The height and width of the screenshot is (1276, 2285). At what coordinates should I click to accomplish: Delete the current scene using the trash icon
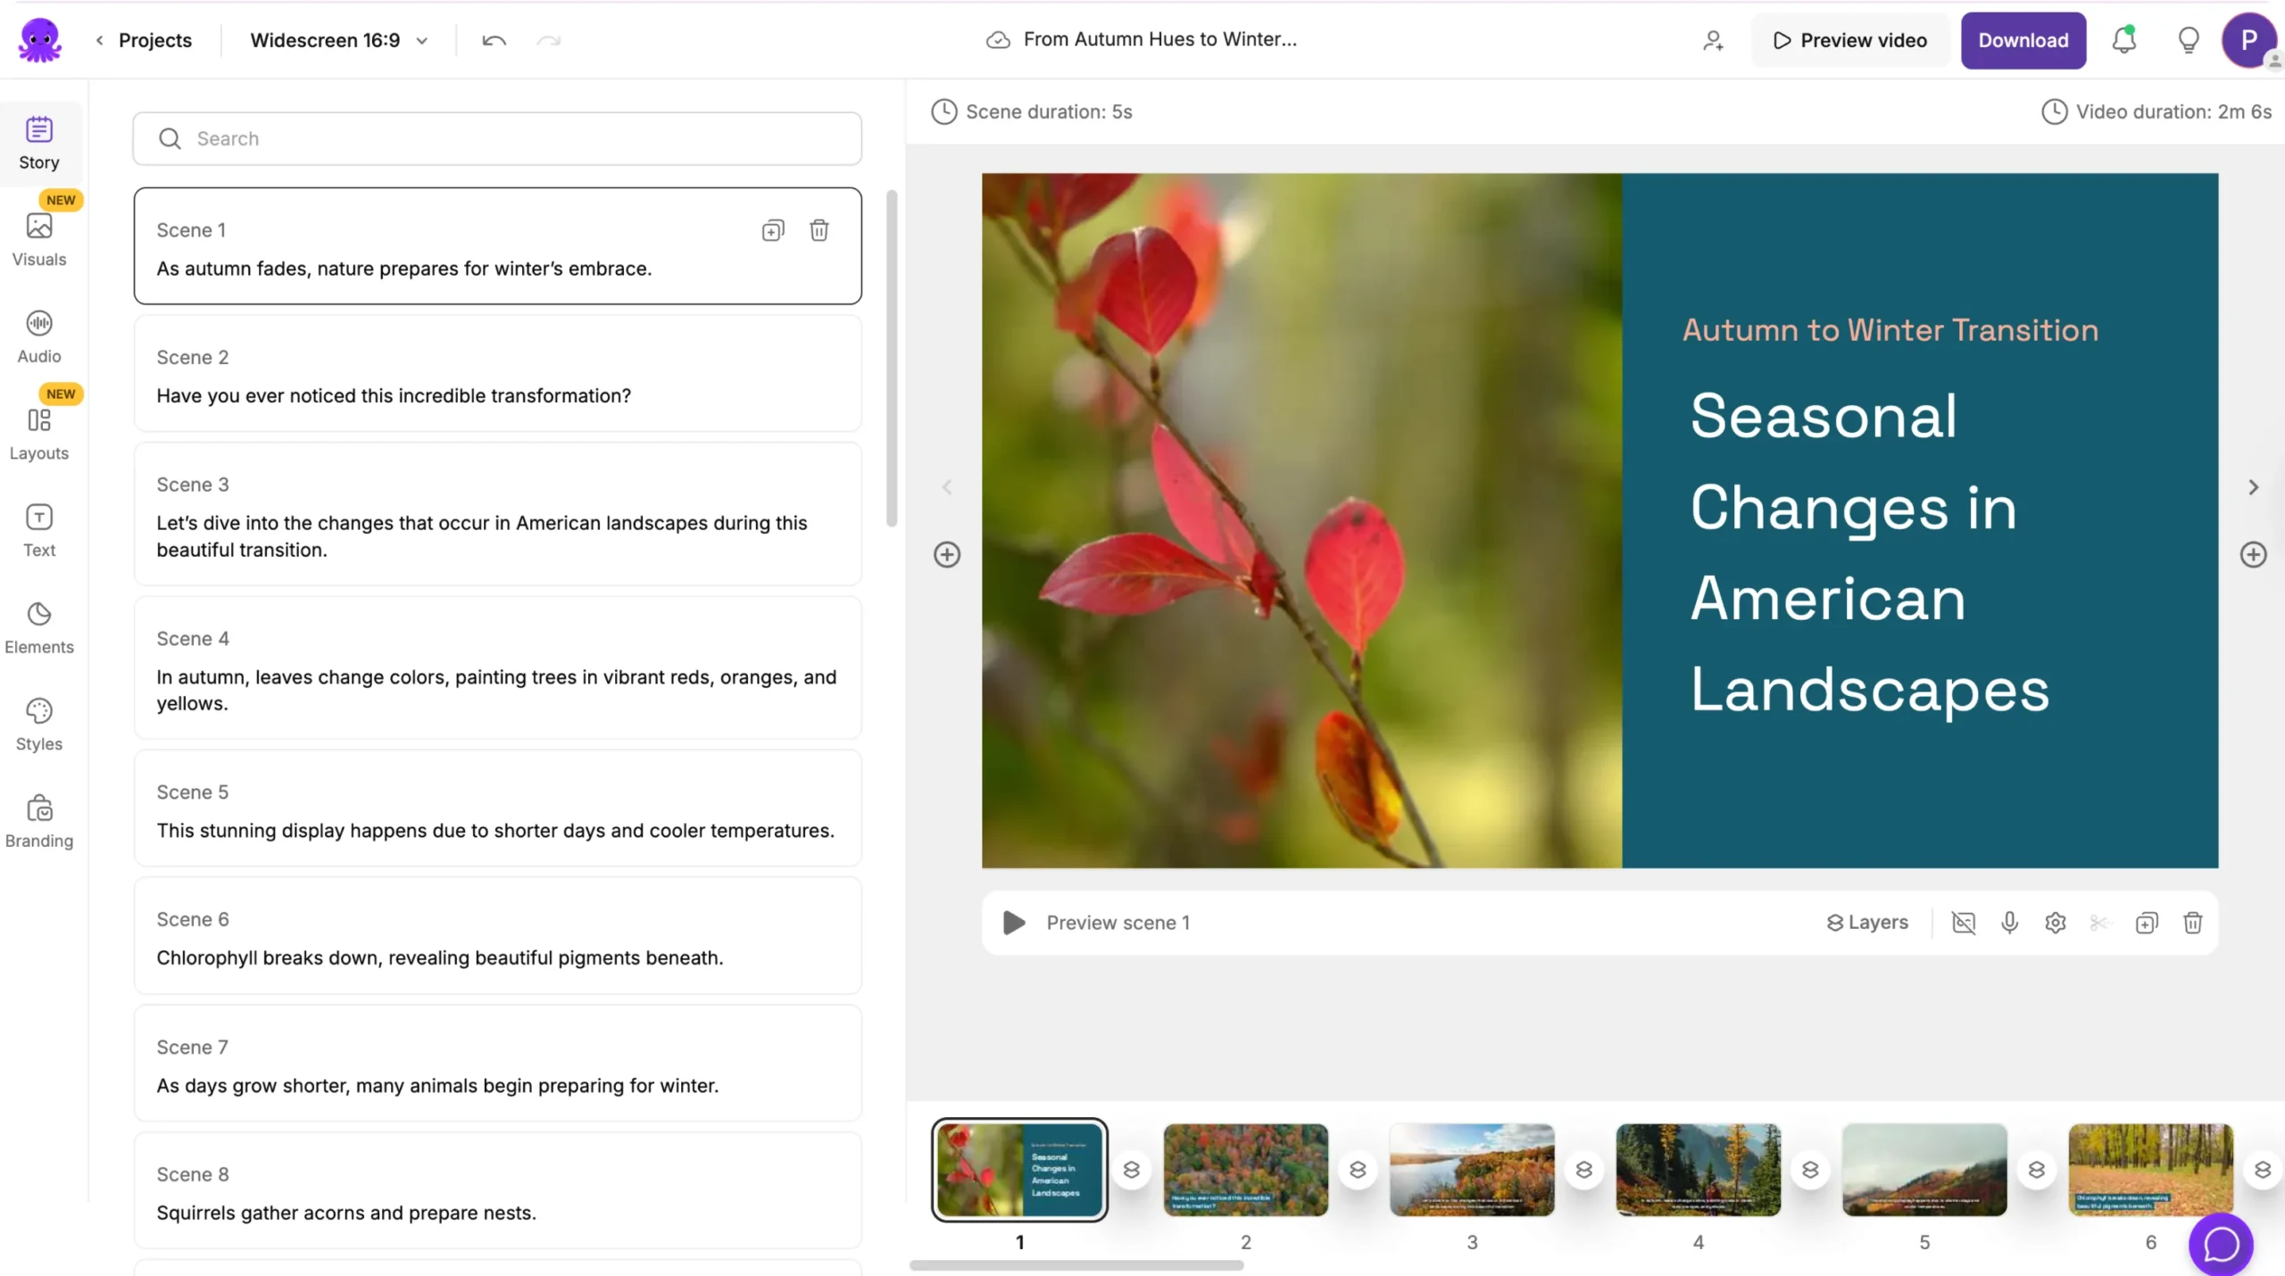pyautogui.click(x=2193, y=923)
